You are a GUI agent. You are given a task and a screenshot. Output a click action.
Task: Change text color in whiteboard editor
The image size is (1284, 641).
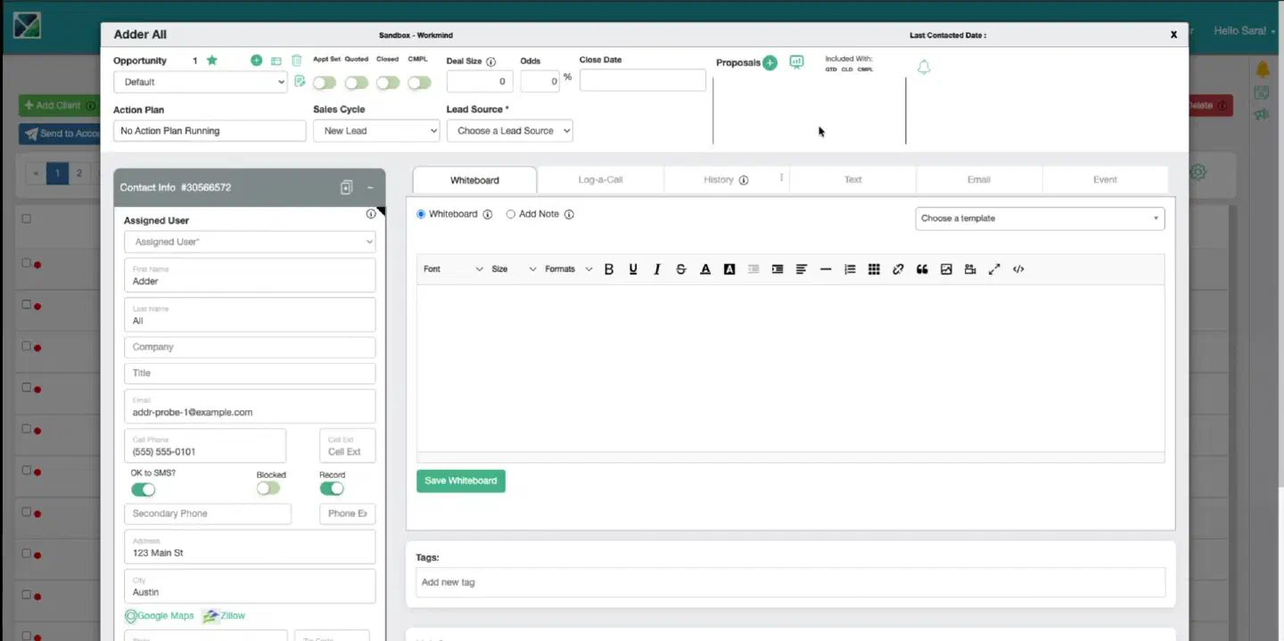(705, 269)
